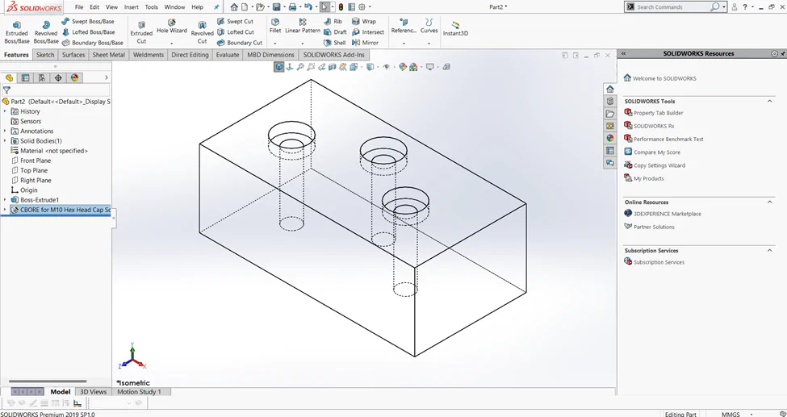This screenshot has width=787, height=417.
Task: Open the DimXpertManager tab icon
Action: (58, 77)
